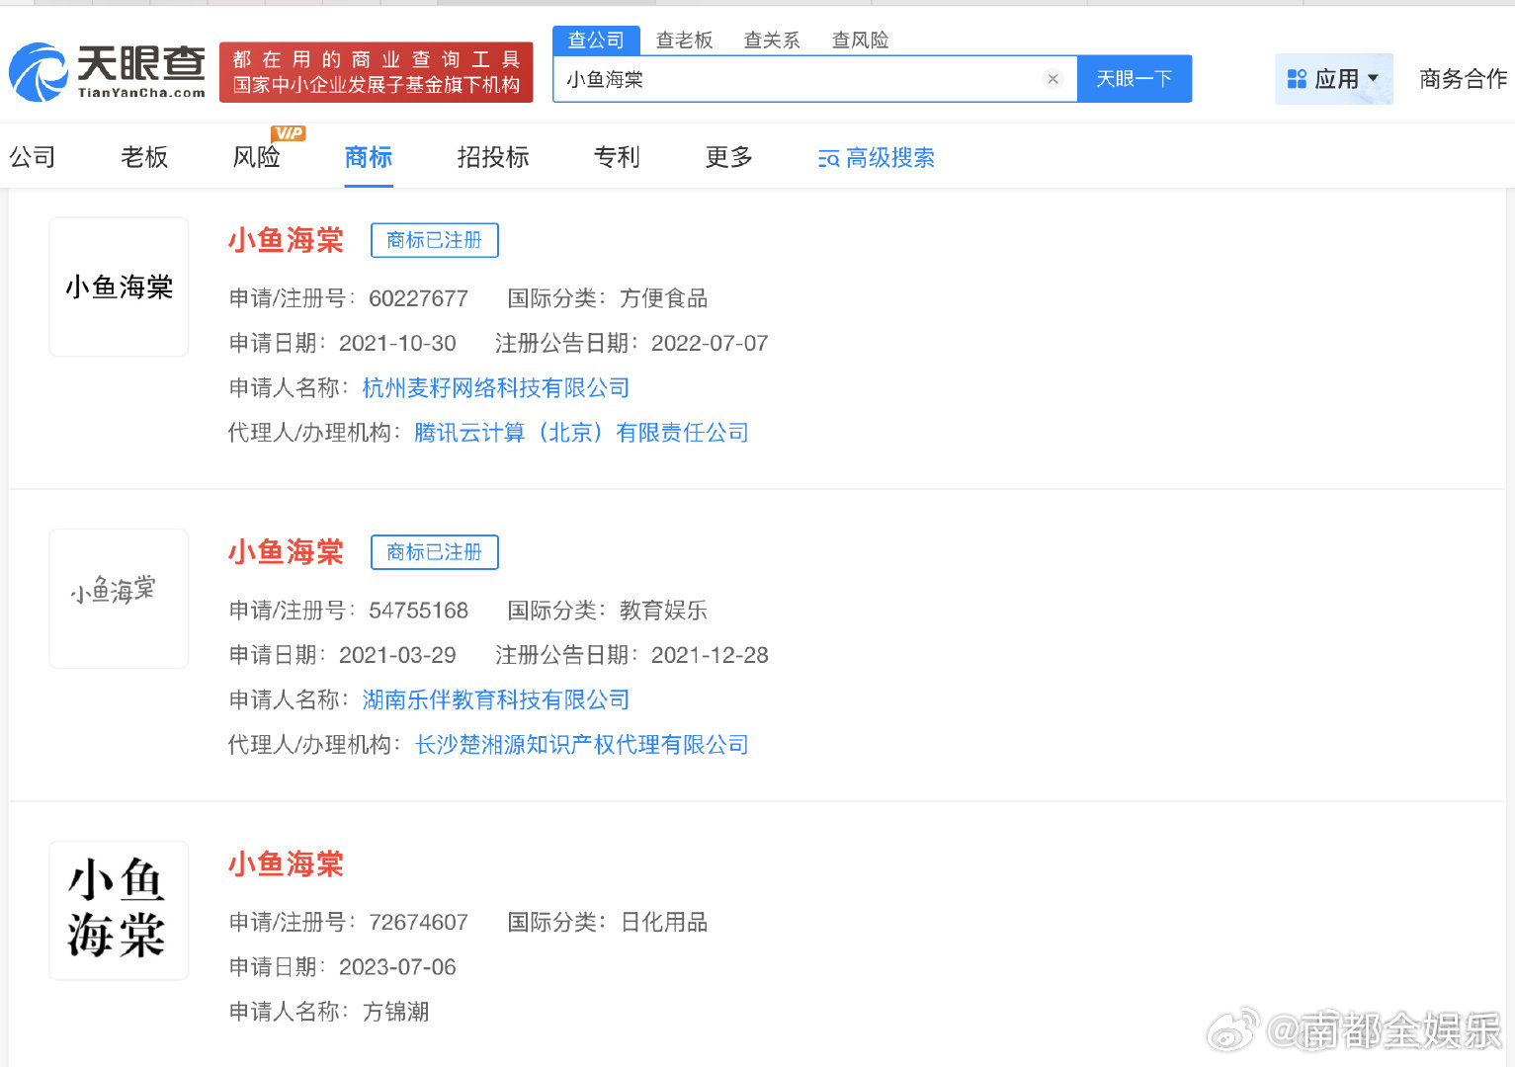Click the application date 2021-10-30

pos(397,344)
